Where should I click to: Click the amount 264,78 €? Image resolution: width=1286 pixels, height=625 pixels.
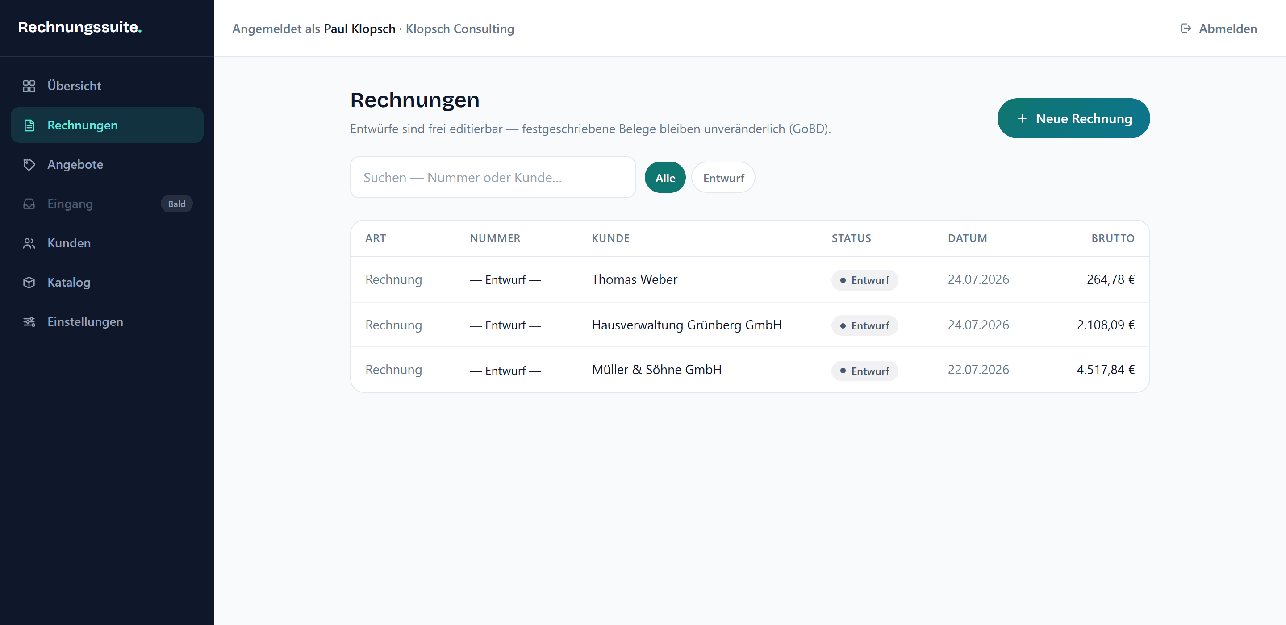click(1111, 279)
